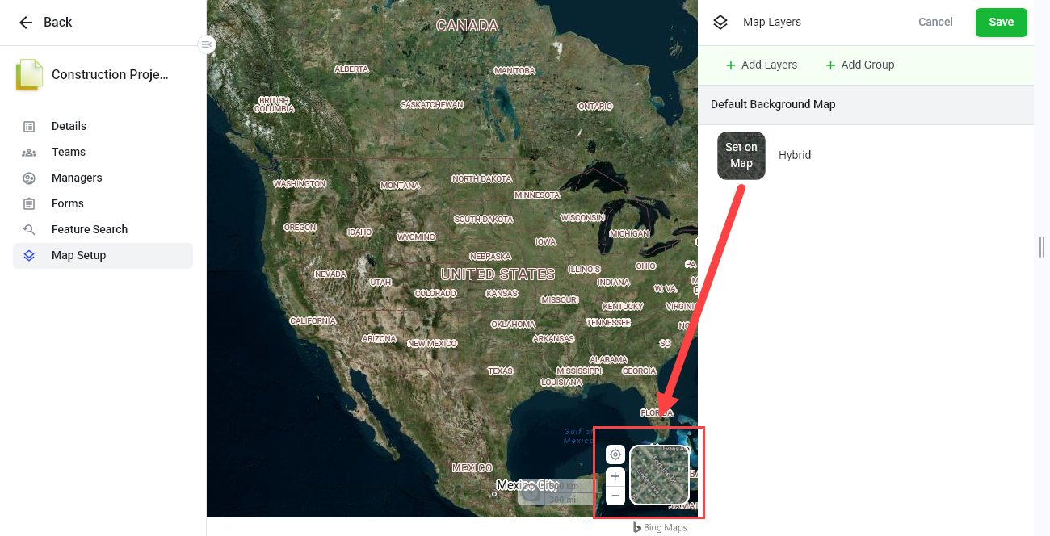Click Add Layers button
This screenshot has height=536, width=1050.
761,65
